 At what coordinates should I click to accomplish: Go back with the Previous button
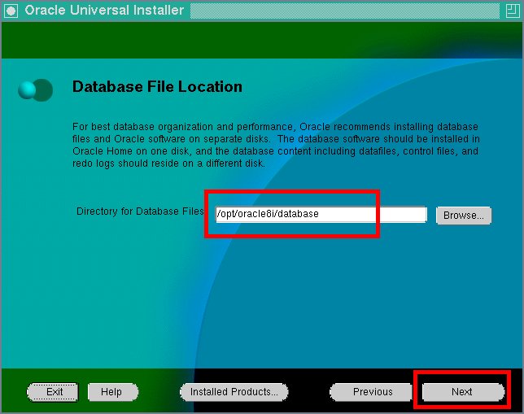coord(372,392)
